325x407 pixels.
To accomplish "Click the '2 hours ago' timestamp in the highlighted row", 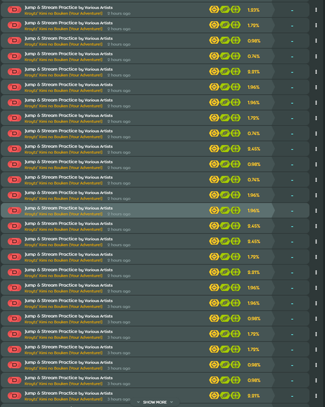I will [x=119, y=214].
